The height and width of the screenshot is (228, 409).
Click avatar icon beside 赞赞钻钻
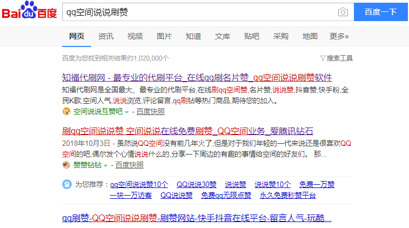tap(66, 165)
